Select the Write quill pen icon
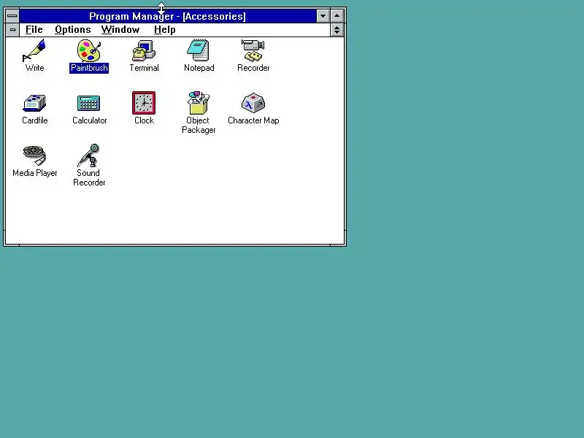This screenshot has width=584, height=438. point(34,50)
